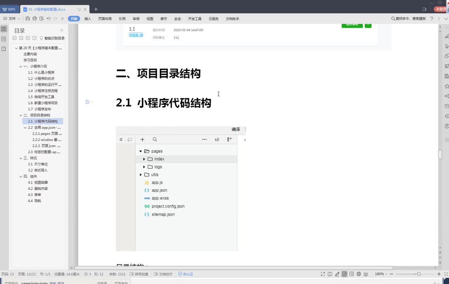449x284 pixels.
Task: Switch to the 开始 ribbon tab
Action: (x=74, y=19)
